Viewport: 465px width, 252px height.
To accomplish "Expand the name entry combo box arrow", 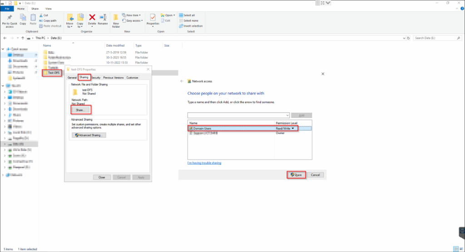I will tap(287, 115).
